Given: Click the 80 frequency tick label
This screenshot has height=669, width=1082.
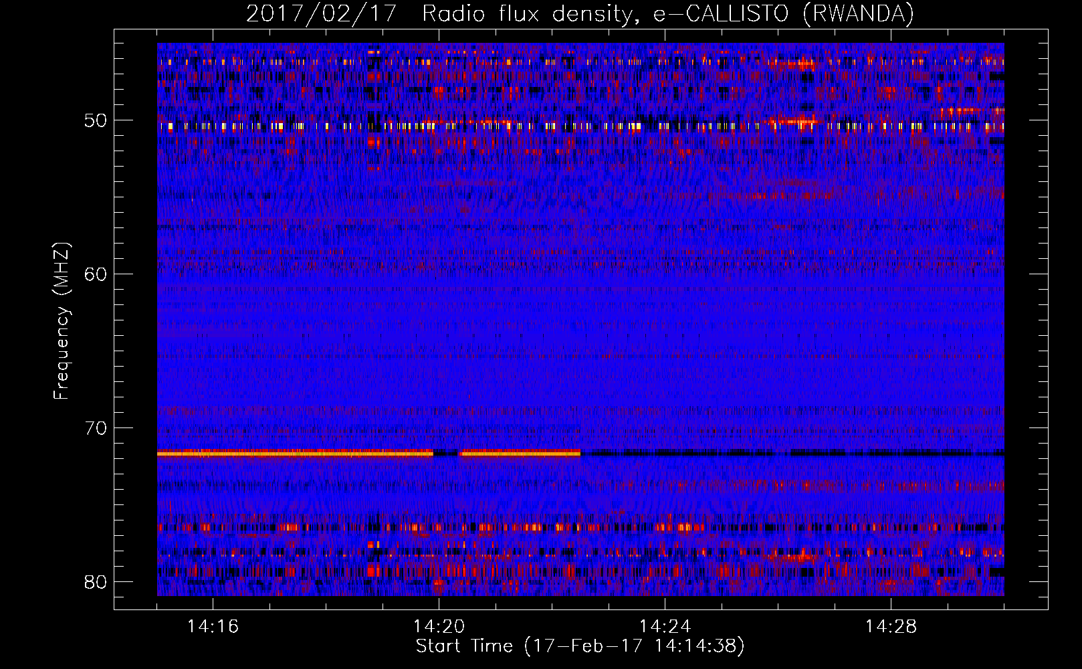Looking at the screenshot, I should coord(96,582).
